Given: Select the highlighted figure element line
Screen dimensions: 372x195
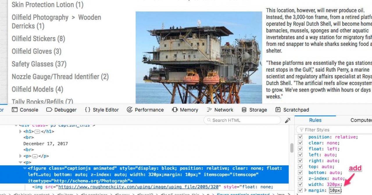Looking at the screenshot, I should [144, 174].
